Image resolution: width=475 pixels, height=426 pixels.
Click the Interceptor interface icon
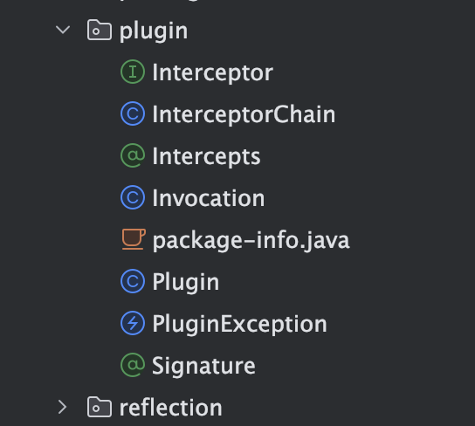tap(133, 72)
